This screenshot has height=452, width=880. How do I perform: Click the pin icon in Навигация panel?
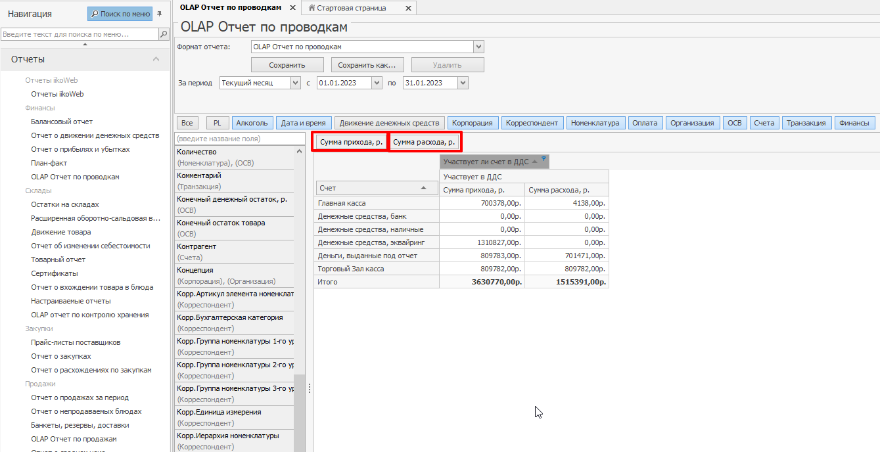tap(159, 13)
